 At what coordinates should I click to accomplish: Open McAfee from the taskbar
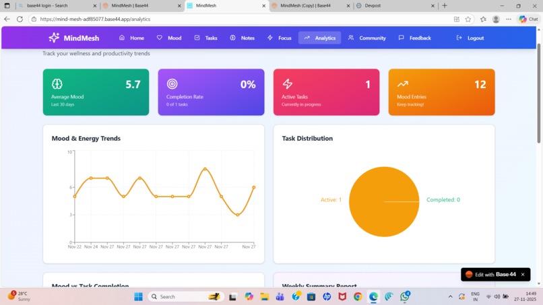342,297
